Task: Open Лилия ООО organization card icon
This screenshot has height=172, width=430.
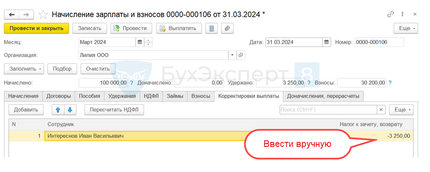Action: pyautogui.click(x=241, y=55)
